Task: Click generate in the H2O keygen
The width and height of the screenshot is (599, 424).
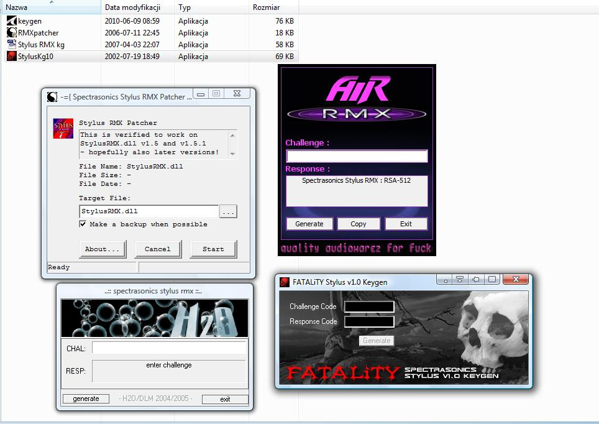Action: [x=86, y=399]
